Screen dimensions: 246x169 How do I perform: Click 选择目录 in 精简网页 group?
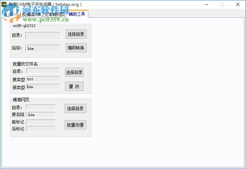coord(75,108)
